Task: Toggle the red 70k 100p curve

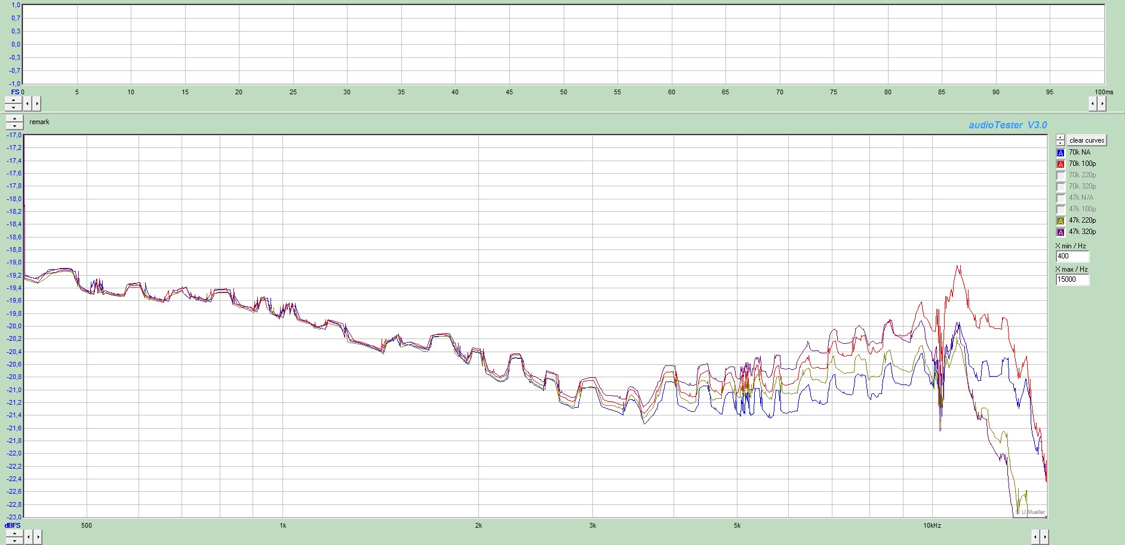Action: 1061,164
